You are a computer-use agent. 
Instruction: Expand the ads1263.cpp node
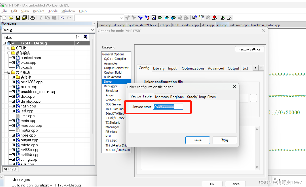pyautogui.click(x=13, y=82)
